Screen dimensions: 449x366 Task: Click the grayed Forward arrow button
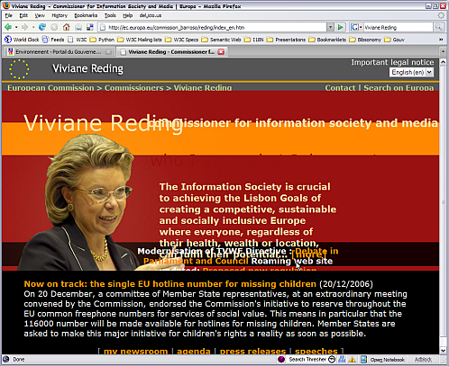click(25, 27)
